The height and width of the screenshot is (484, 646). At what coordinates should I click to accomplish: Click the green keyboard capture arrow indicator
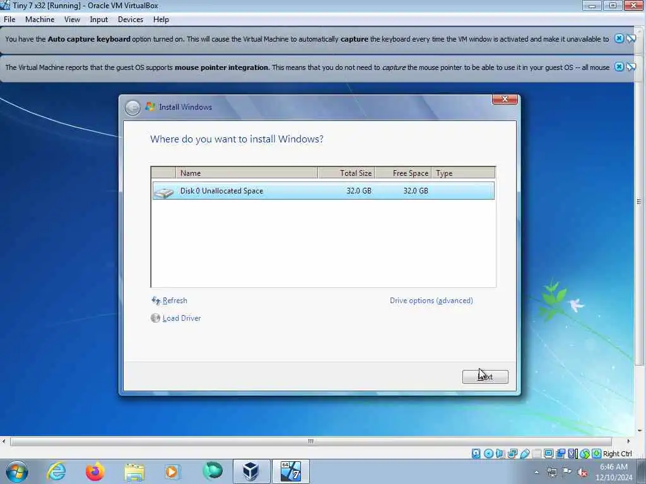pyautogui.click(x=597, y=454)
